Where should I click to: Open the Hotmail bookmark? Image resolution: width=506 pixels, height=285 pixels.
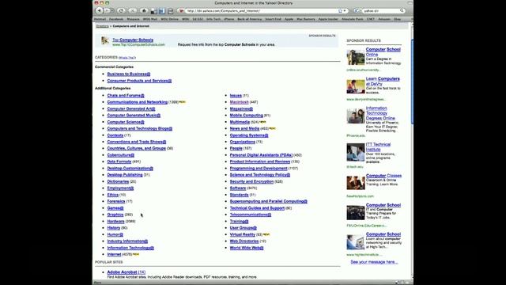[x=100, y=19]
